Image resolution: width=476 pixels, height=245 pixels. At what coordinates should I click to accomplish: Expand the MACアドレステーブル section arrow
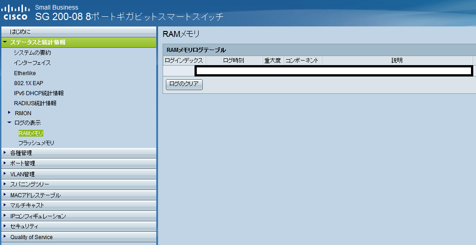coord(5,194)
